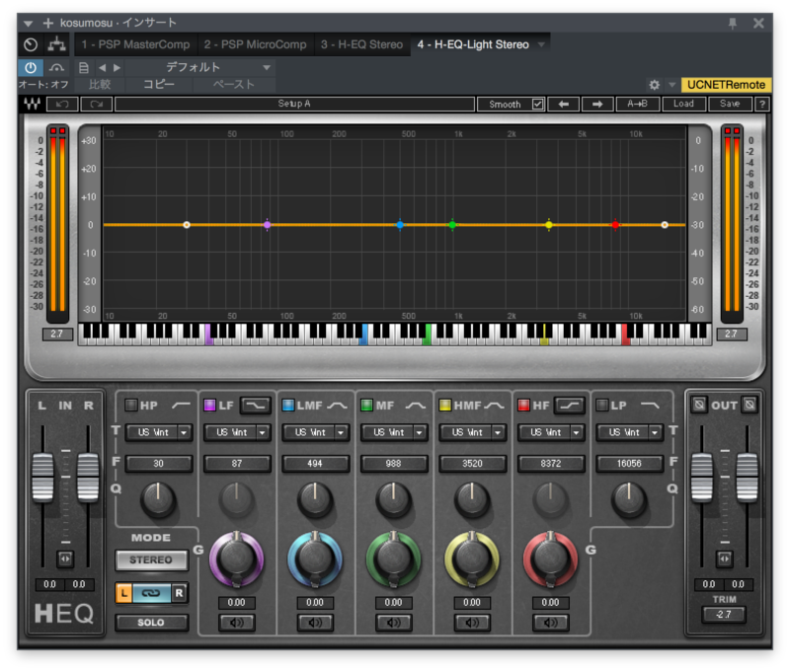
Task: Go to next preset arrow
Action: (x=117, y=67)
